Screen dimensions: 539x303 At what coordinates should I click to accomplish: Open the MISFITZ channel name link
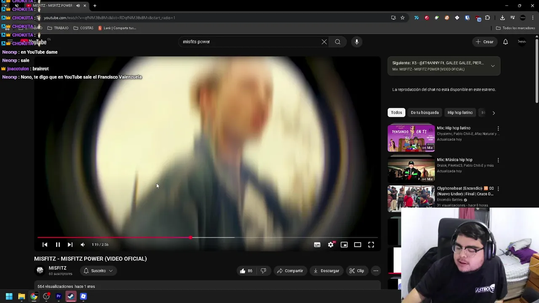(x=58, y=268)
